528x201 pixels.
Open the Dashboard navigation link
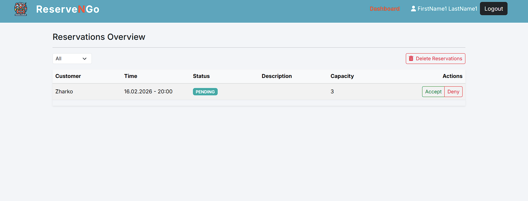tap(384, 9)
